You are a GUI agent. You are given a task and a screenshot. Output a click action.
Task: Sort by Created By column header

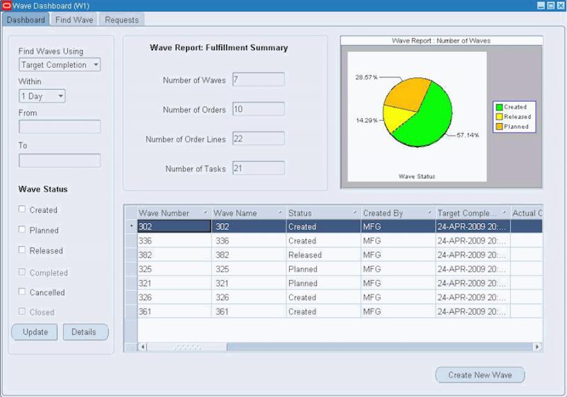click(398, 213)
